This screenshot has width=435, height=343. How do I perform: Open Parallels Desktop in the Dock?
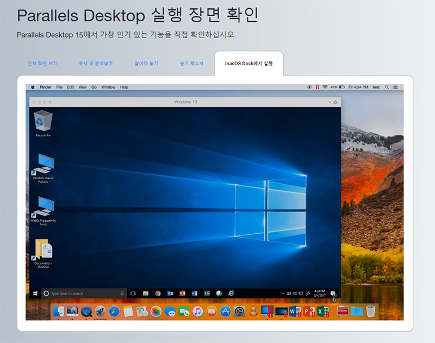(x=267, y=311)
